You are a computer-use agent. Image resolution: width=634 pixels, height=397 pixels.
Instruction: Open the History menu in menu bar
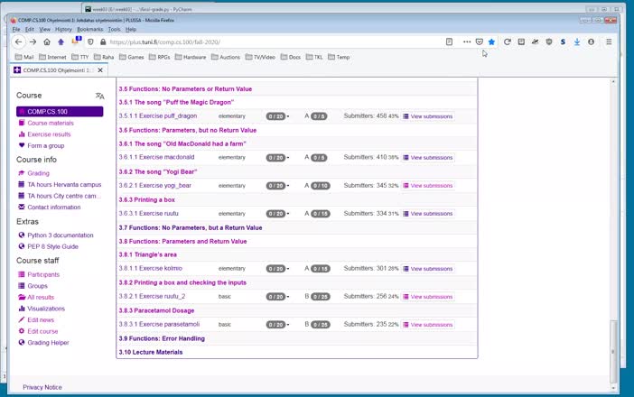tap(62, 29)
